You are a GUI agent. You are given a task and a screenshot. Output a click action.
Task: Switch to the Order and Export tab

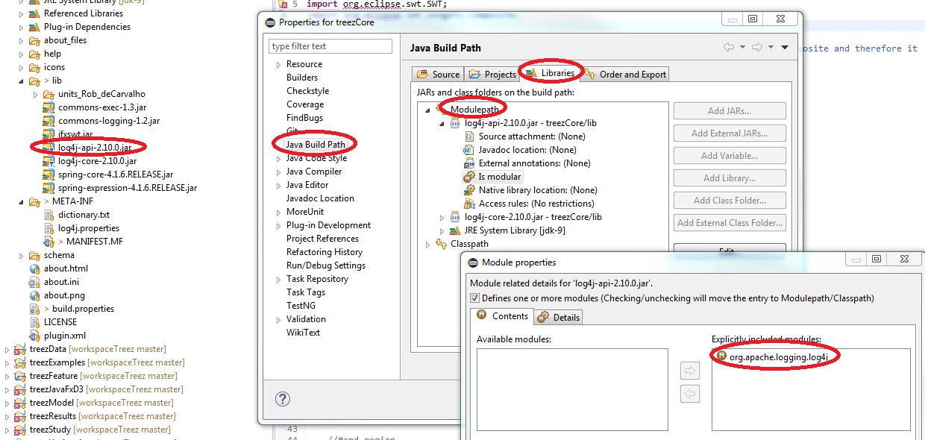click(x=625, y=74)
